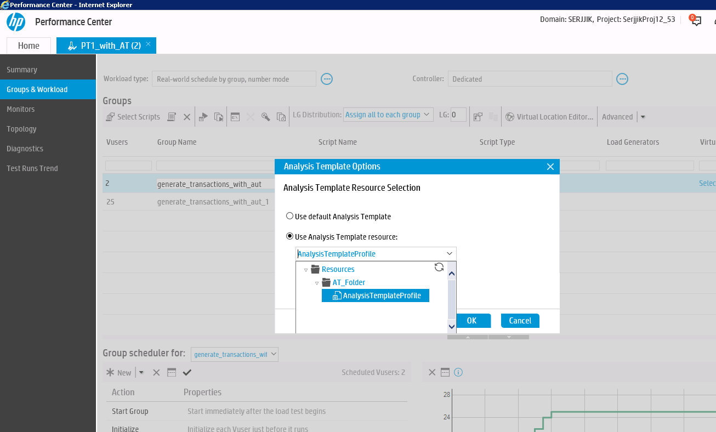Collapse the Resources tree node
Image resolution: width=716 pixels, height=432 pixels.
click(306, 270)
